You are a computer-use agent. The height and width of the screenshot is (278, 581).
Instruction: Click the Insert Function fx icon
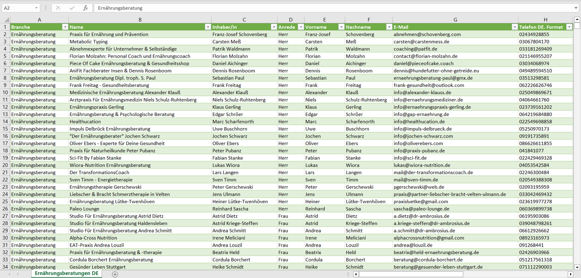click(x=85, y=8)
